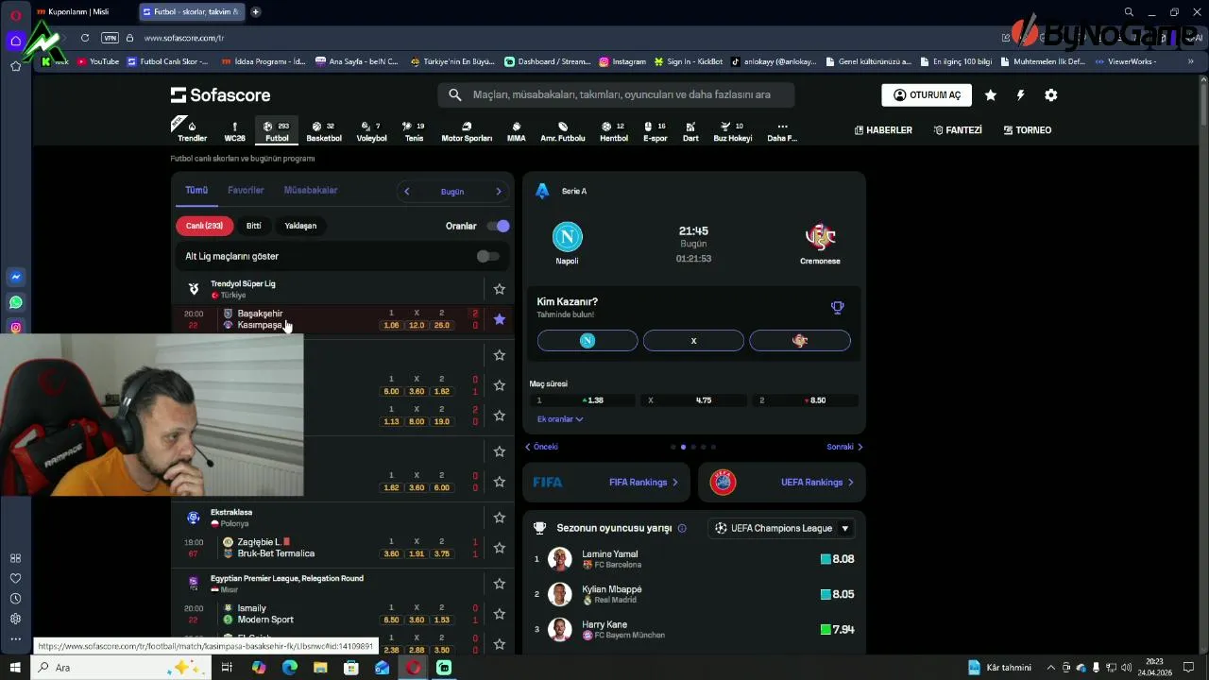The width and height of the screenshot is (1209, 680).
Task: Select the Buz Hokeyi icon
Action: click(x=733, y=131)
